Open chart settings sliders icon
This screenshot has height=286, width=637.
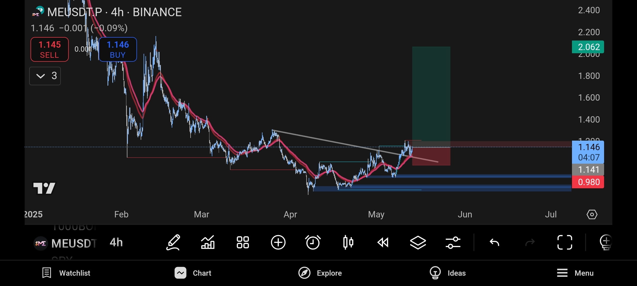(x=453, y=242)
